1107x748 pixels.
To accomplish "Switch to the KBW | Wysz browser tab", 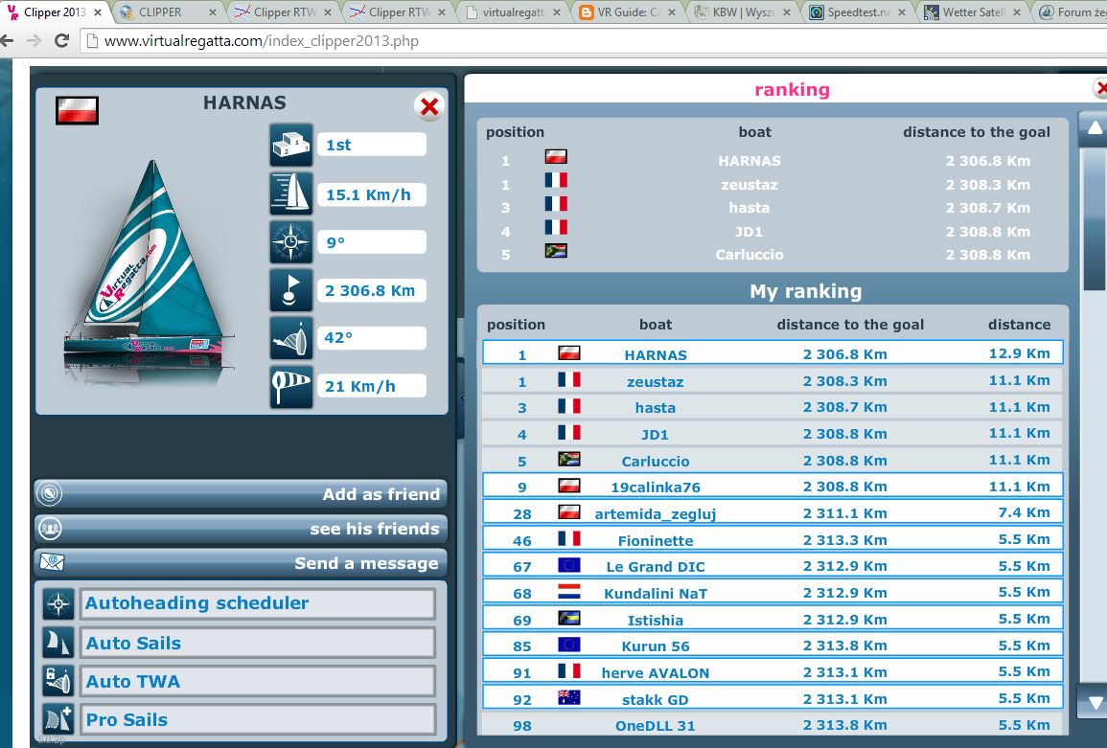I will [742, 12].
